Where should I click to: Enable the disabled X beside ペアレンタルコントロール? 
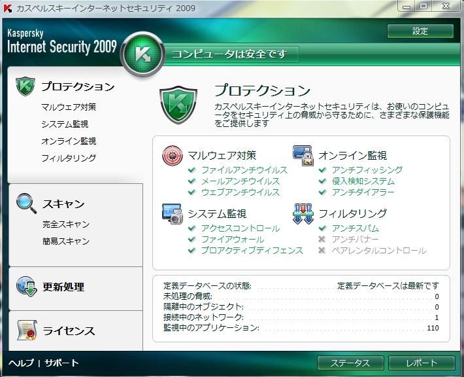pyautogui.click(x=322, y=251)
